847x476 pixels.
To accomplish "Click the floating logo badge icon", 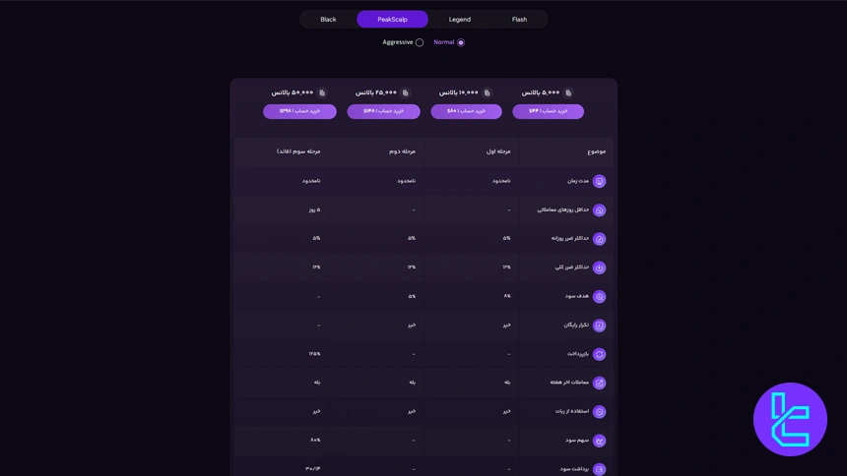I will 790,419.
